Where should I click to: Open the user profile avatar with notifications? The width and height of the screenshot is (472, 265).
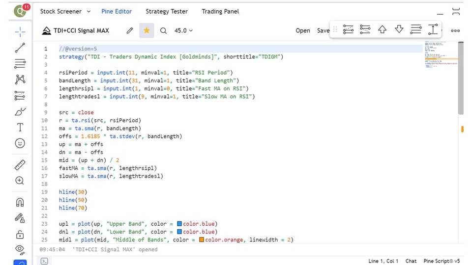click(x=21, y=11)
